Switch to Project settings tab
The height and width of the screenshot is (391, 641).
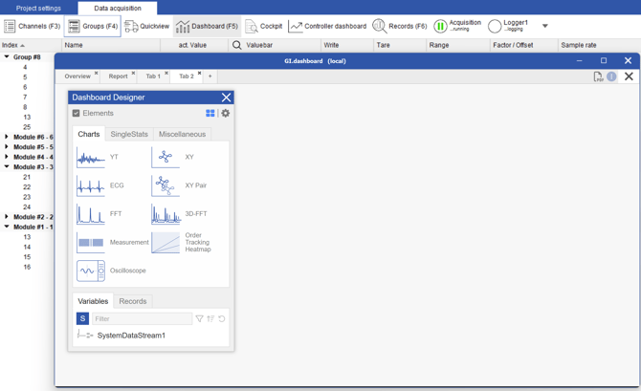click(x=38, y=9)
